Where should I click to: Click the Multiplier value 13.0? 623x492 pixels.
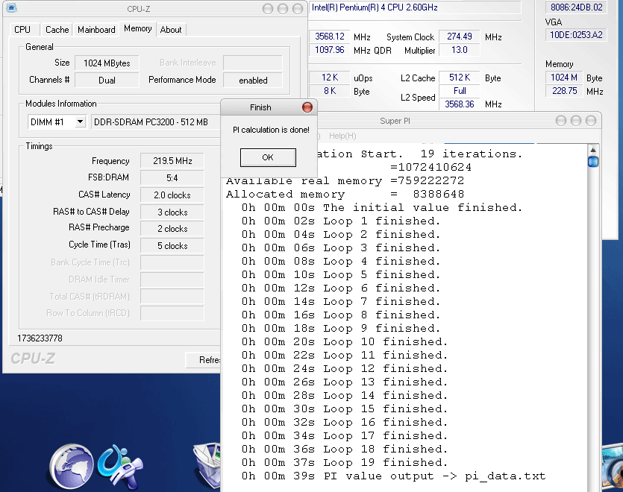pyautogui.click(x=460, y=50)
